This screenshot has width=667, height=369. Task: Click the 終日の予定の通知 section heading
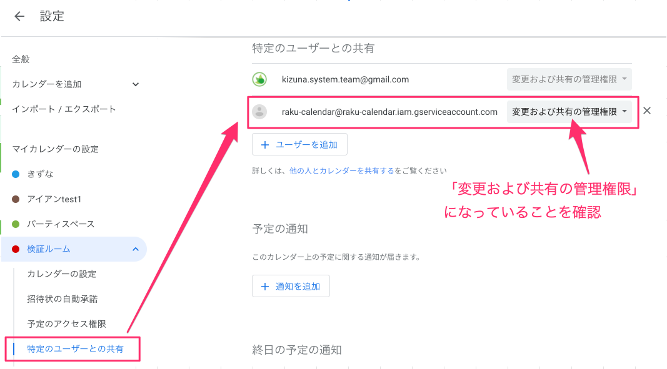coord(297,350)
